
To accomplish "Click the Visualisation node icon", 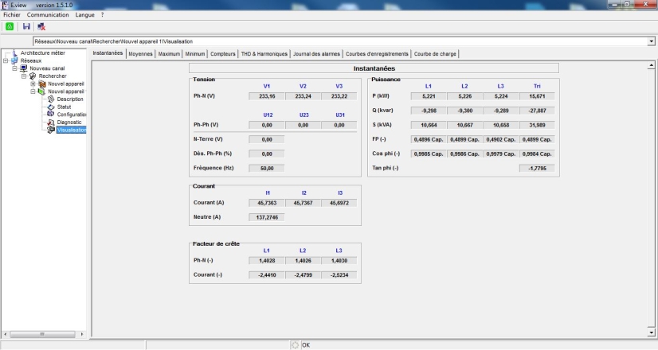I will pos(51,130).
